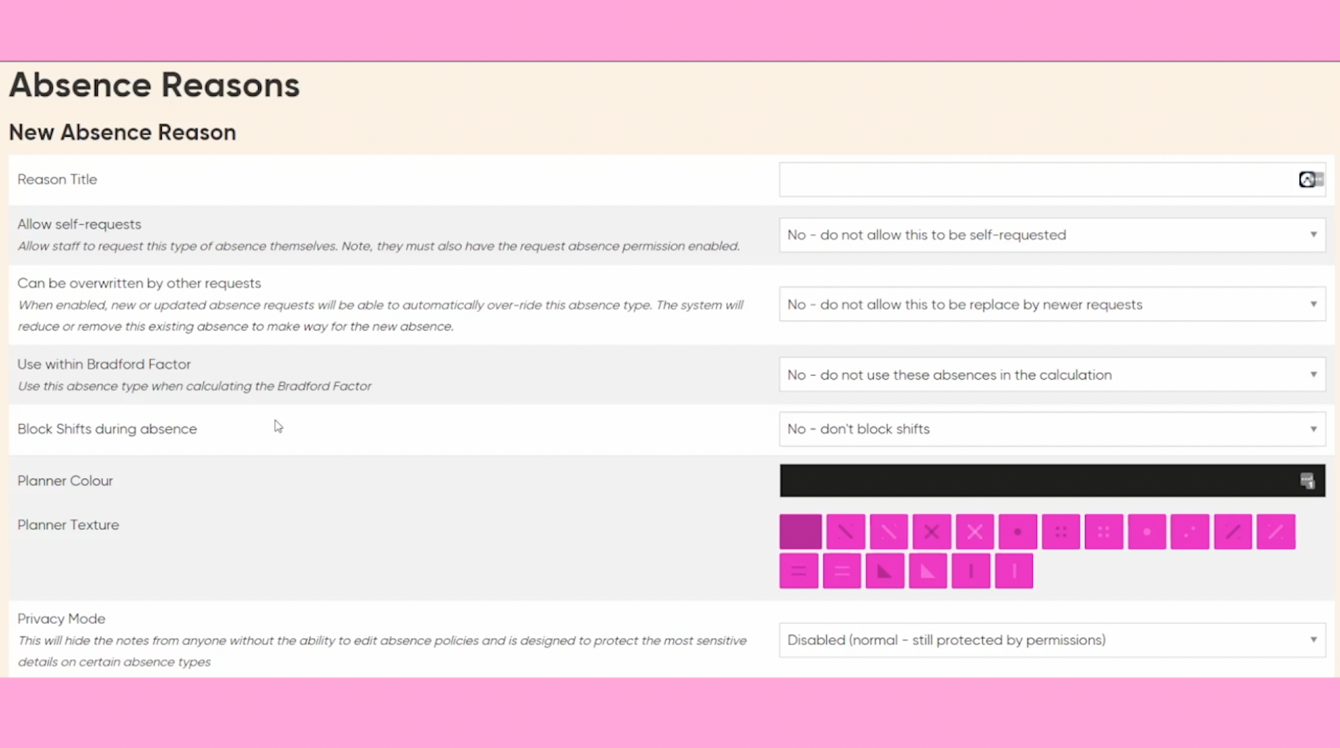1340x748 pixels.
Task: Click the 'Privacy Mode' label
Action: [x=61, y=619]
